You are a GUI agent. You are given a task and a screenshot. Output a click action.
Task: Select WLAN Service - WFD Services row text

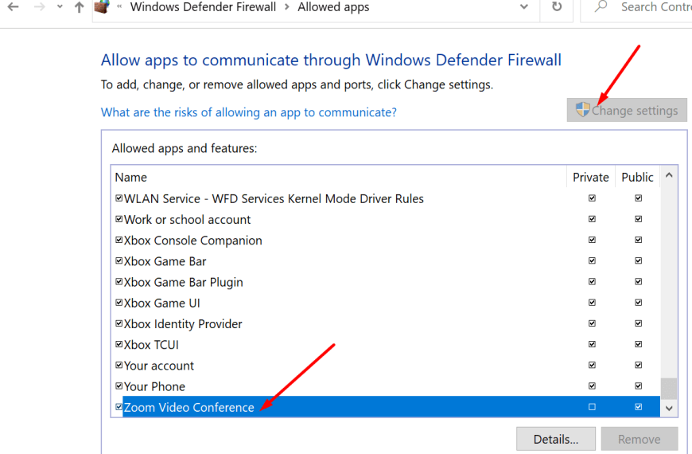tap(274, 199)
